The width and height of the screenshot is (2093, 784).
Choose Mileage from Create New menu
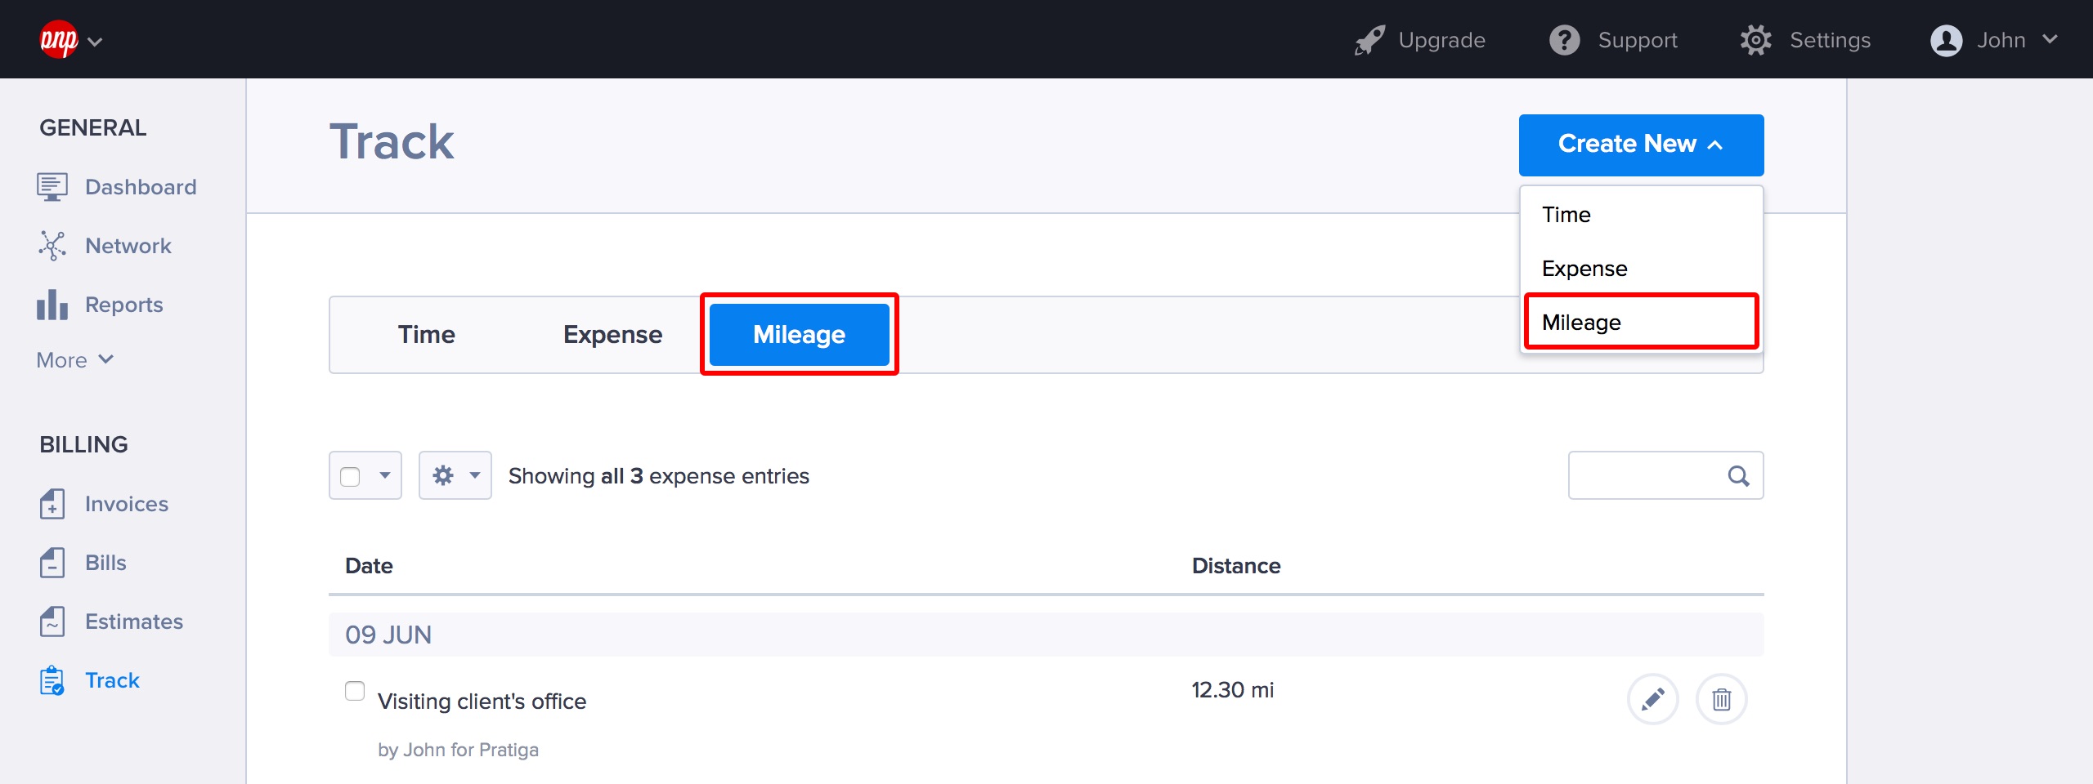click(x=1641, y=323)
